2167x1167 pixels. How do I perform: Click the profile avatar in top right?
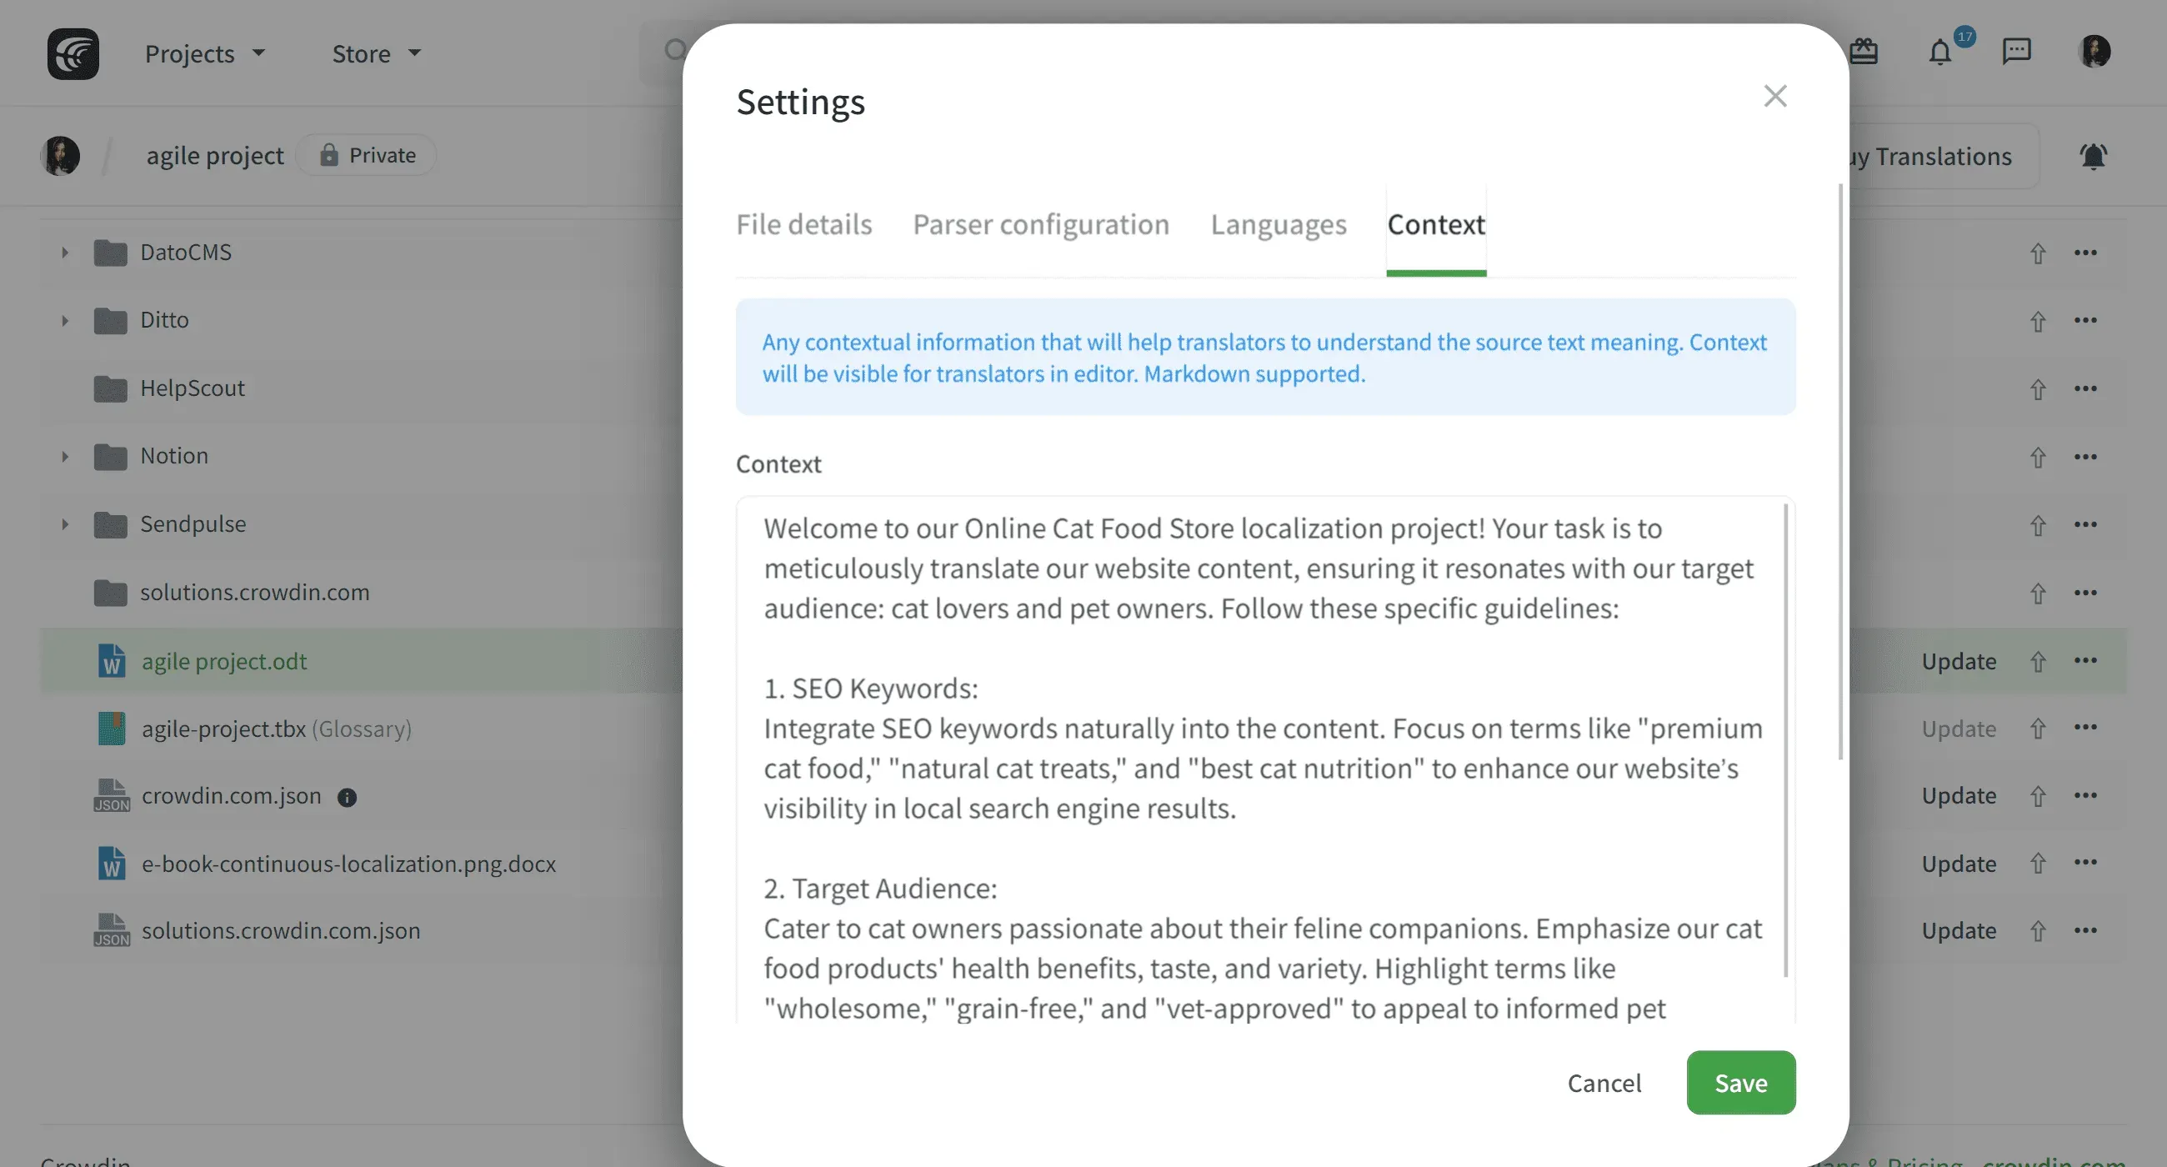point(2096,52)
